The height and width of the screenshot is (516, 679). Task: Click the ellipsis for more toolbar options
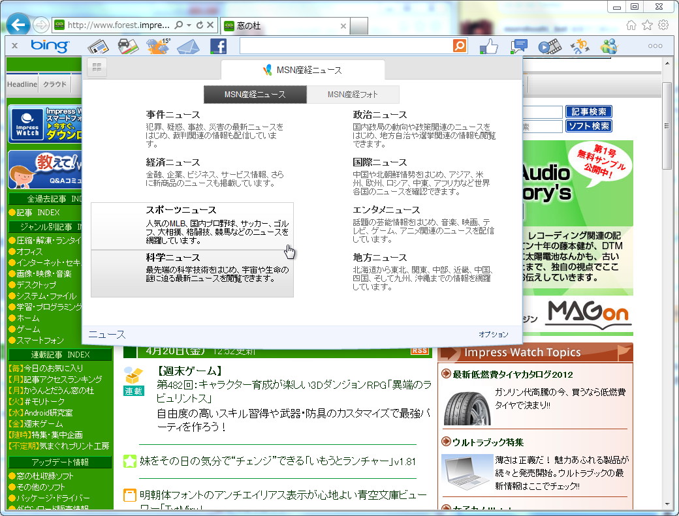click(x=655, y=46)
